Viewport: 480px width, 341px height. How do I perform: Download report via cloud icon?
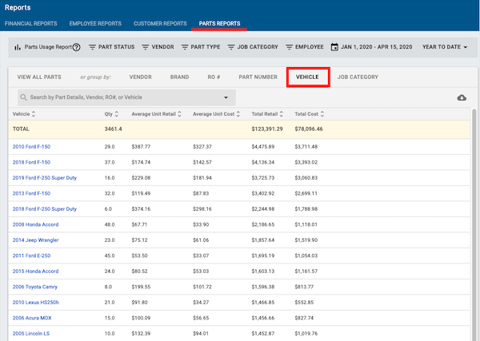click(462, 97)
